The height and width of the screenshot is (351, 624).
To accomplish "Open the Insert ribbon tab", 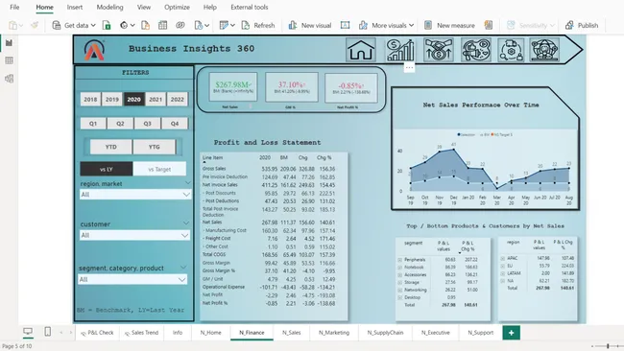I will click(75, 7).
